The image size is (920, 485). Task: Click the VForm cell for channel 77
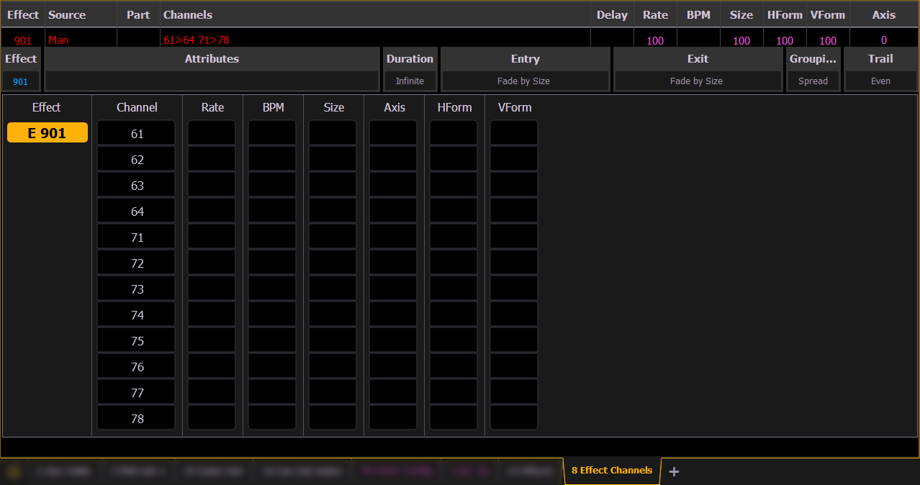click(514, 393)
